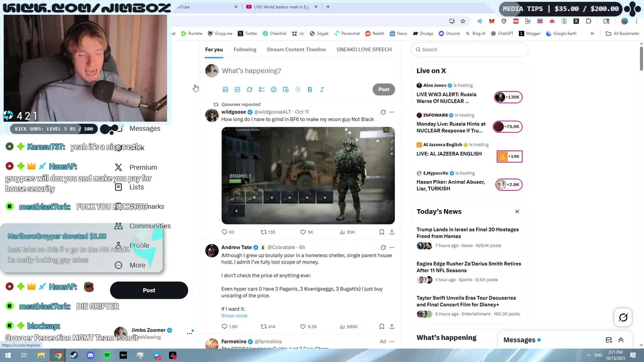Image resolution: width=644 pixels, height=362 pixels.
Task: Open the ChatGPT bookmark
Action: [x=502, y=34]
